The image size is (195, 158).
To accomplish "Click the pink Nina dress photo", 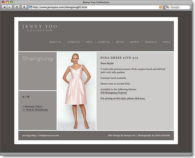I will click(76, 91).
